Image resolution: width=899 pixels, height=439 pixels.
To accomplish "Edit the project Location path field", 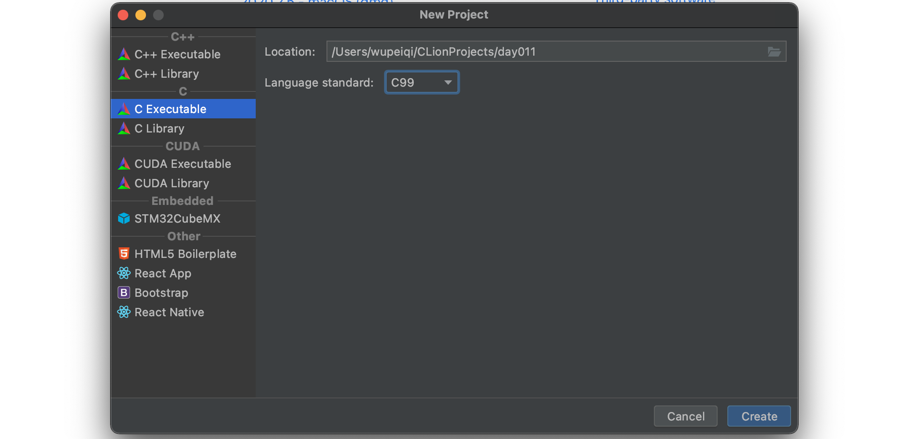I will pyautogui.click(x=544, y=52).
